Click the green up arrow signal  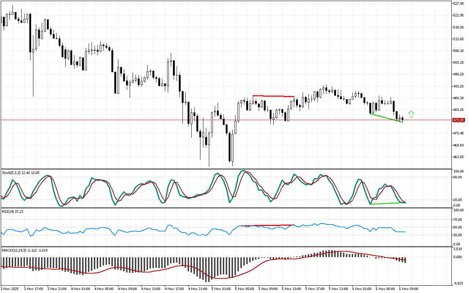click(411, 114)
